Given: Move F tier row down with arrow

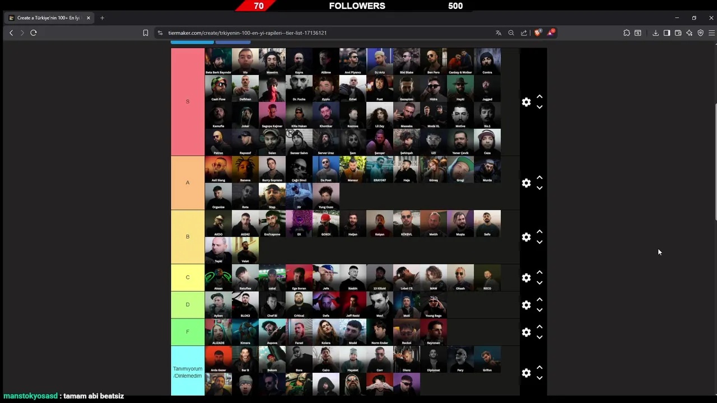Looking at the screenshot, I should point(539,337).
